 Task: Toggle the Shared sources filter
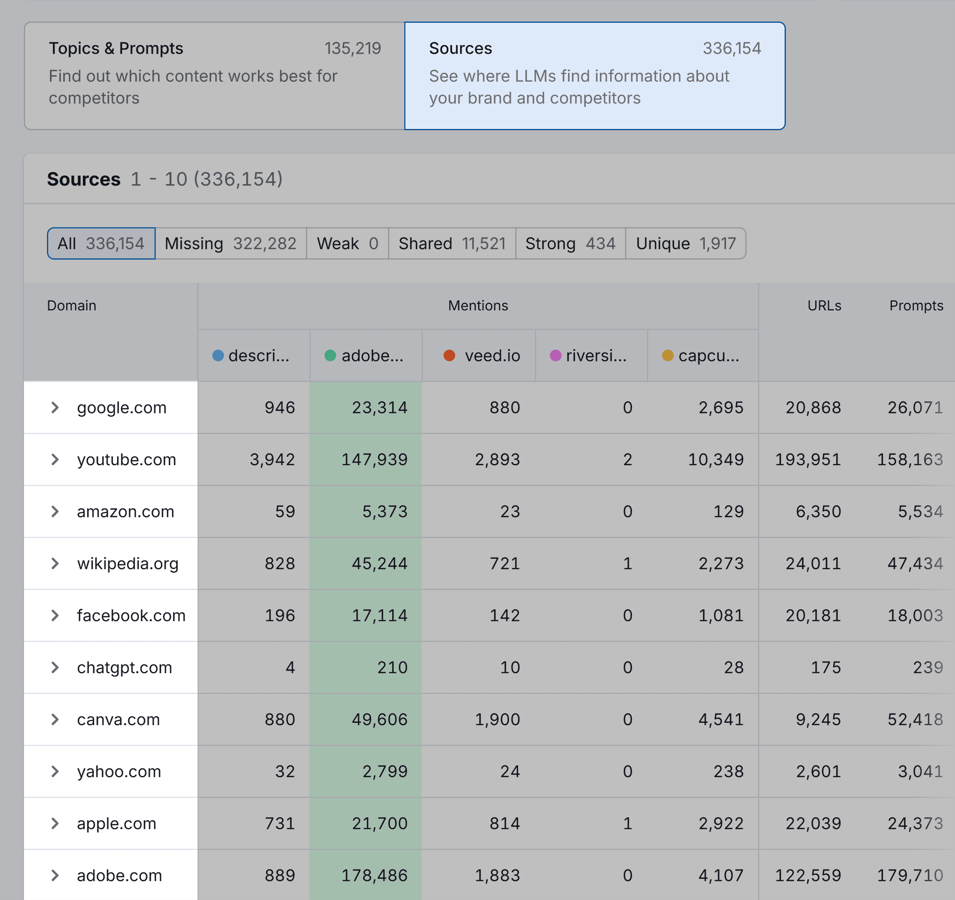pyautogui.click(x=452, y=244)
